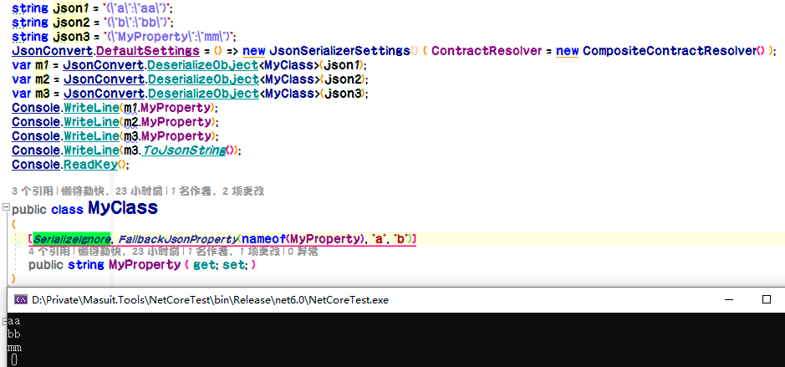Open the '3 个引用' CodeLens above MyClass
The height and width of the screenshot is (367, 785).
(32, 191)
